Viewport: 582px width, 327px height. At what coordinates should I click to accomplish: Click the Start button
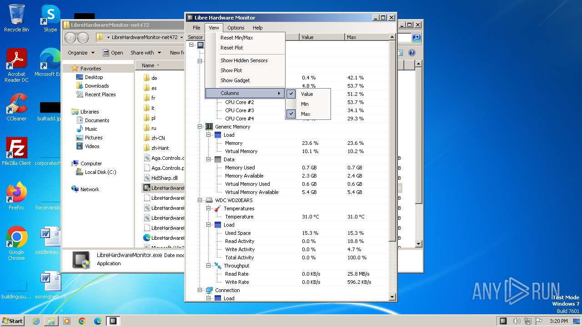pyautogui.click(x=13, y=321)
